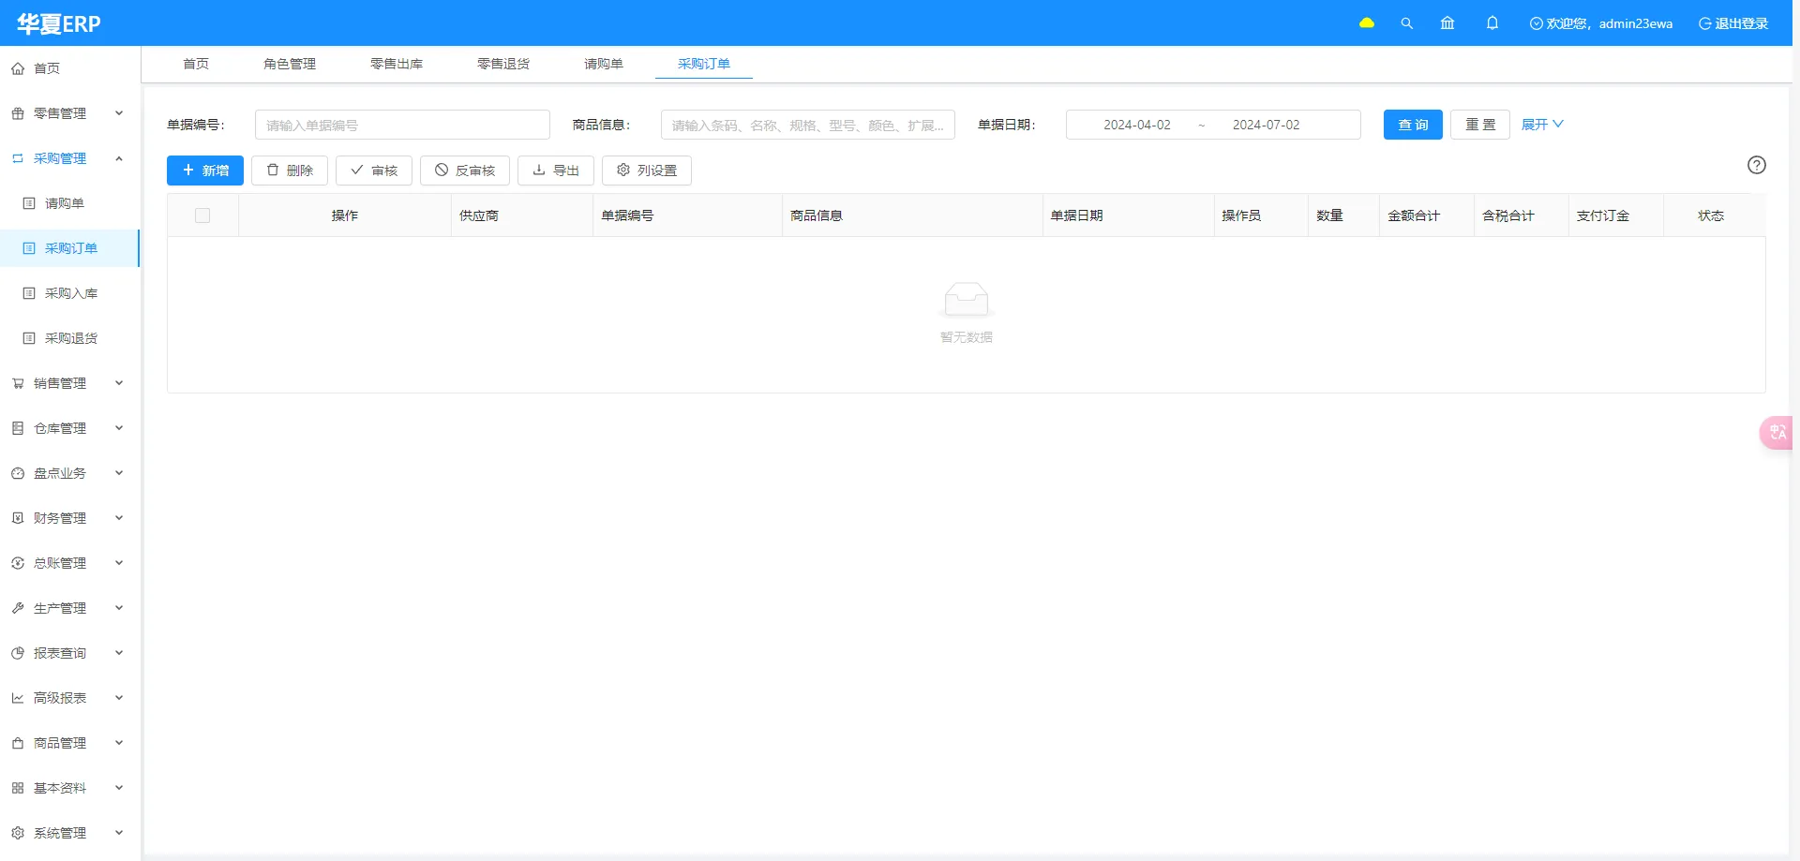Click the 请购单 document icon in sidebar
Image resolution: width=1800 pixels, height=861 pixels.
pos(29,203)
